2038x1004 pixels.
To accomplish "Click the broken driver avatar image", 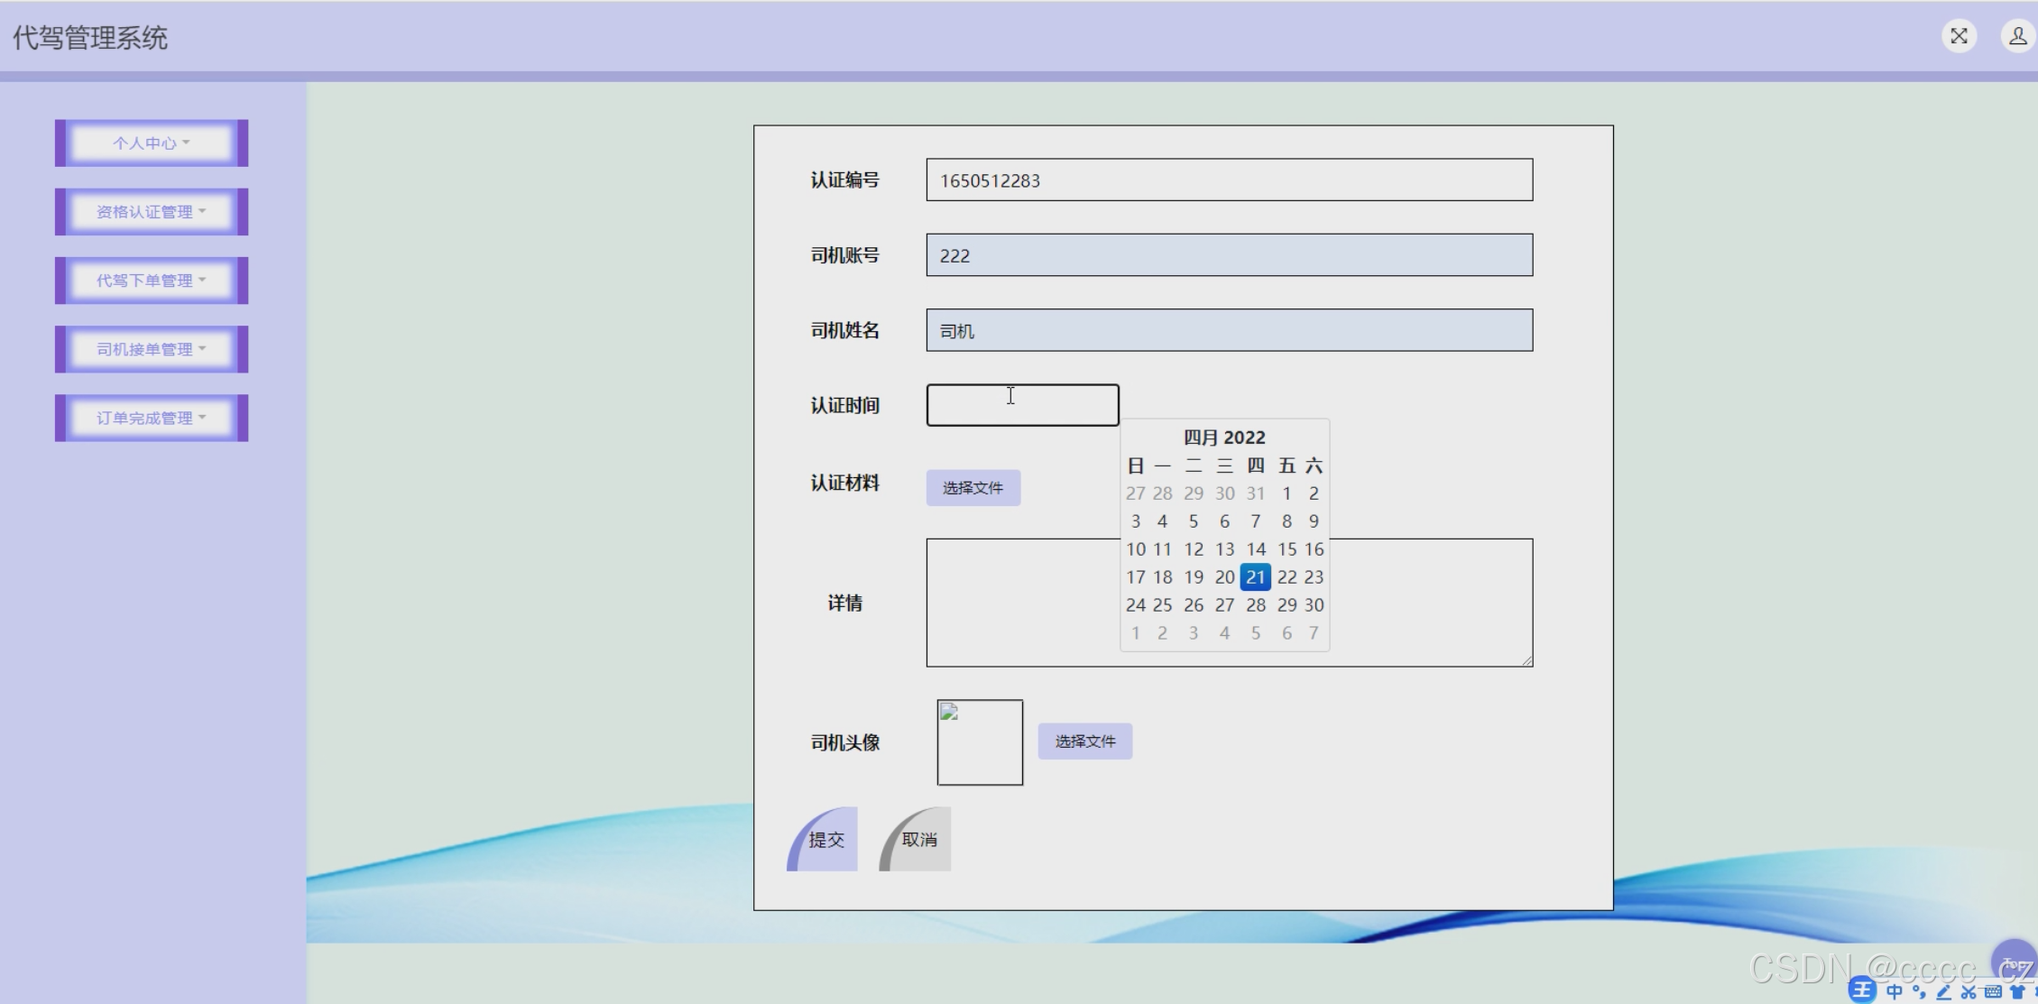I will (980, 742).
